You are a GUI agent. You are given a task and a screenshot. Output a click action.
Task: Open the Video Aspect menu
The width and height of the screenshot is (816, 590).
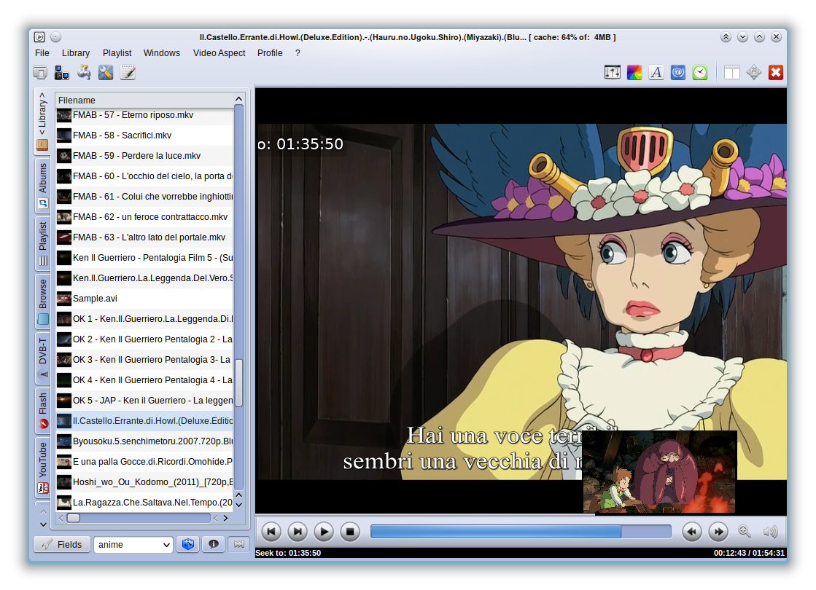pos(219,53)
